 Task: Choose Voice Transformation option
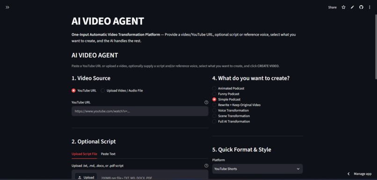[x=230, y=110]
